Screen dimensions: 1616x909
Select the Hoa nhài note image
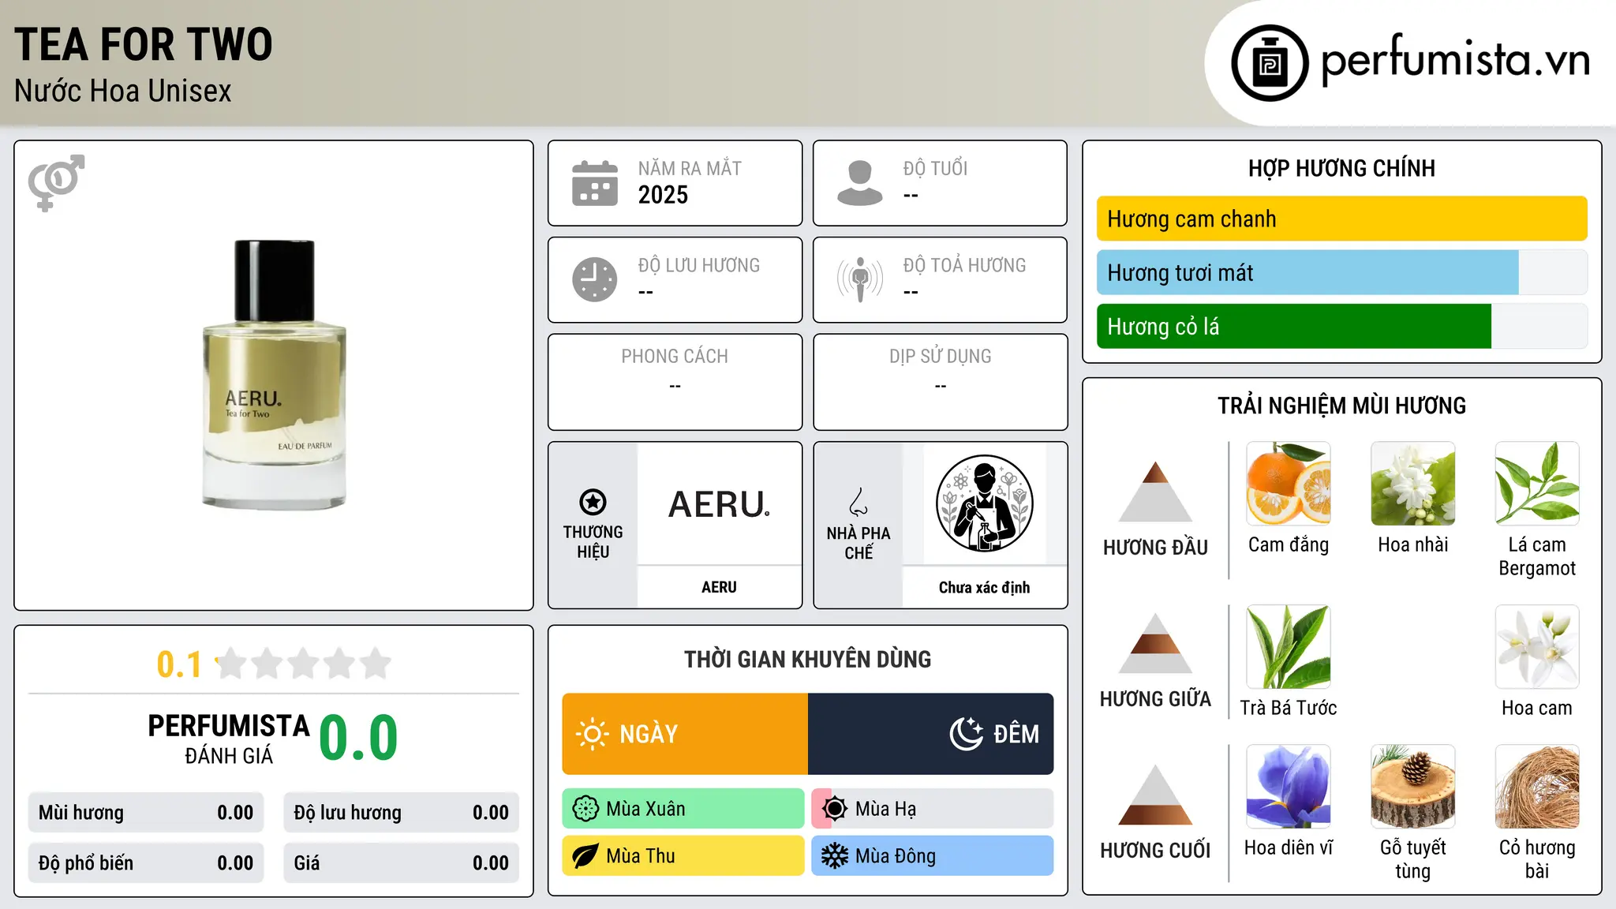1413,484
